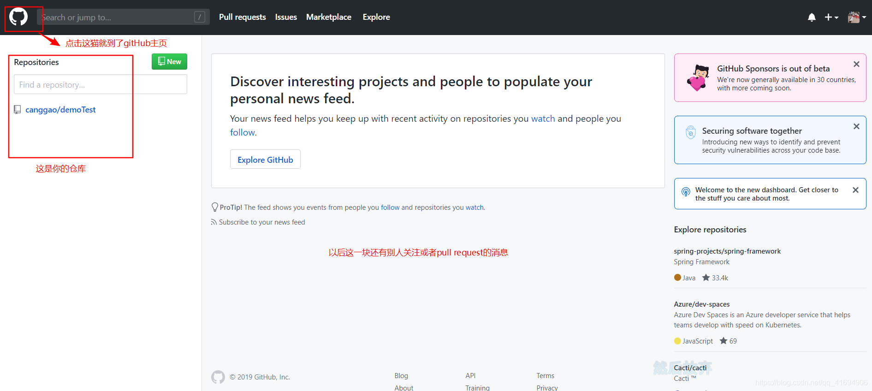Open the canggao/demoTest repository link

[60, 110]
